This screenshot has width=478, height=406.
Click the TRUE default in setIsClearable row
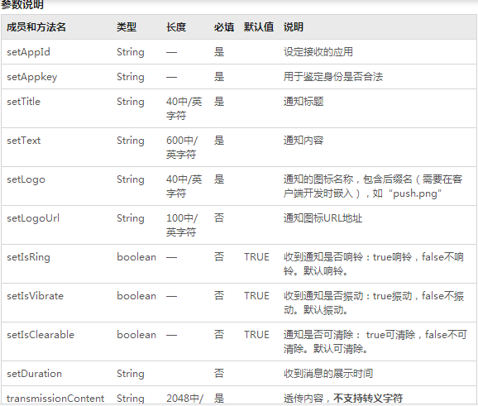(x=256, y=335)
